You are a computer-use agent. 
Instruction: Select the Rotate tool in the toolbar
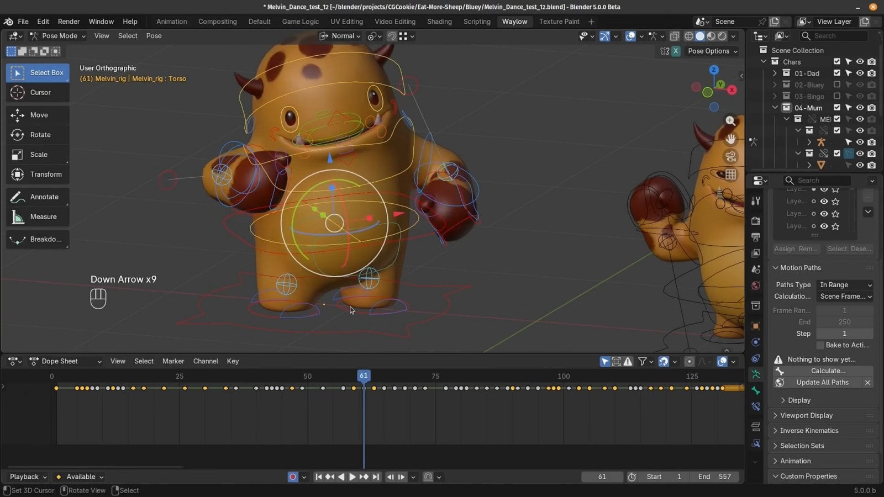pos(37,134)
